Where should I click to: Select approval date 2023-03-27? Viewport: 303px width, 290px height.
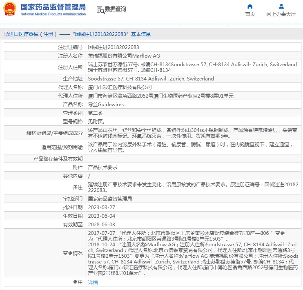(102, 207)
